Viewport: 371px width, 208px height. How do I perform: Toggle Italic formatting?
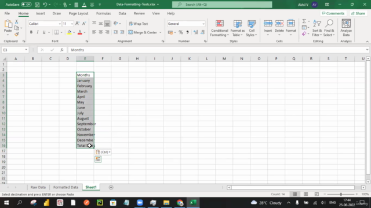(38, 32)
